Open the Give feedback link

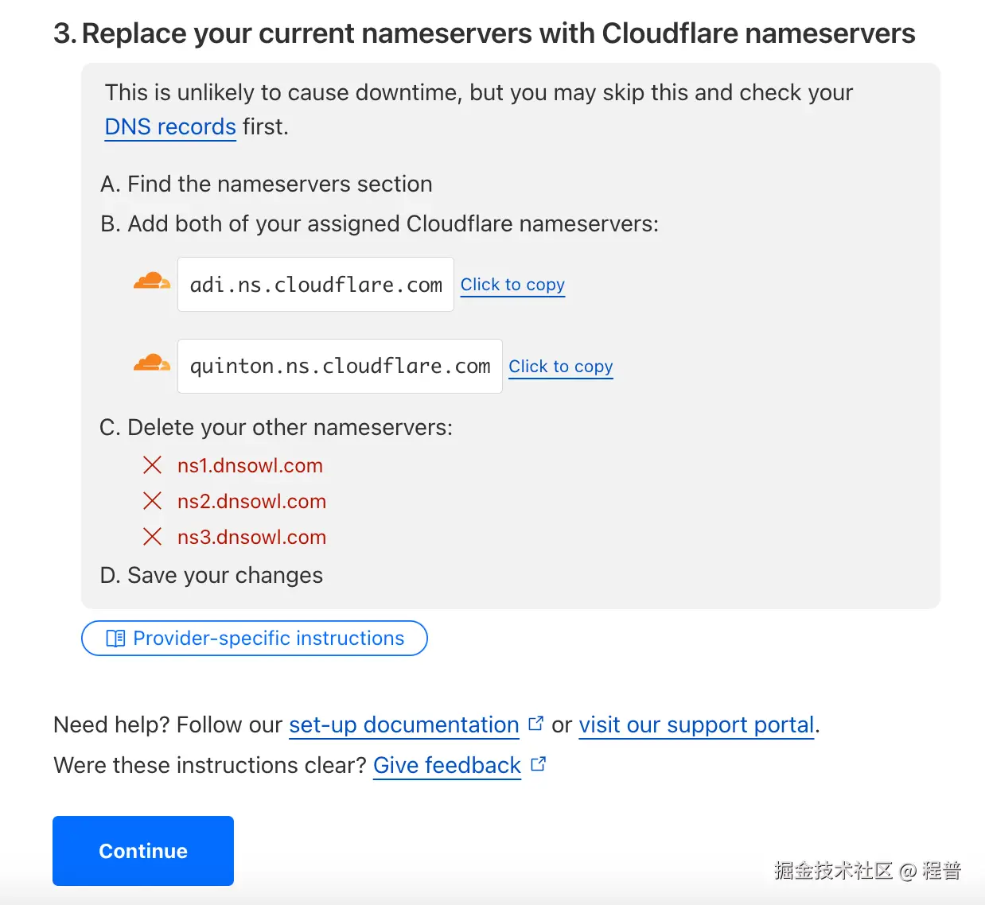[446, 765]
